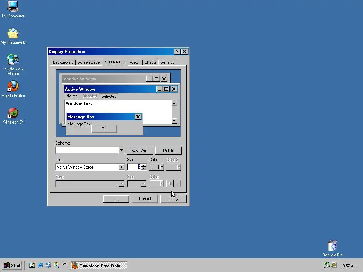
Task: Click the Inactive Window title bar in preview
Action: [x=104, y=79]
